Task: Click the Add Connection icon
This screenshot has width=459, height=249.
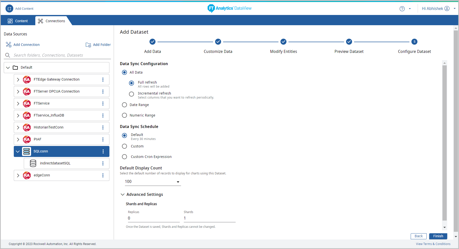Action: (x=9, y=45)
